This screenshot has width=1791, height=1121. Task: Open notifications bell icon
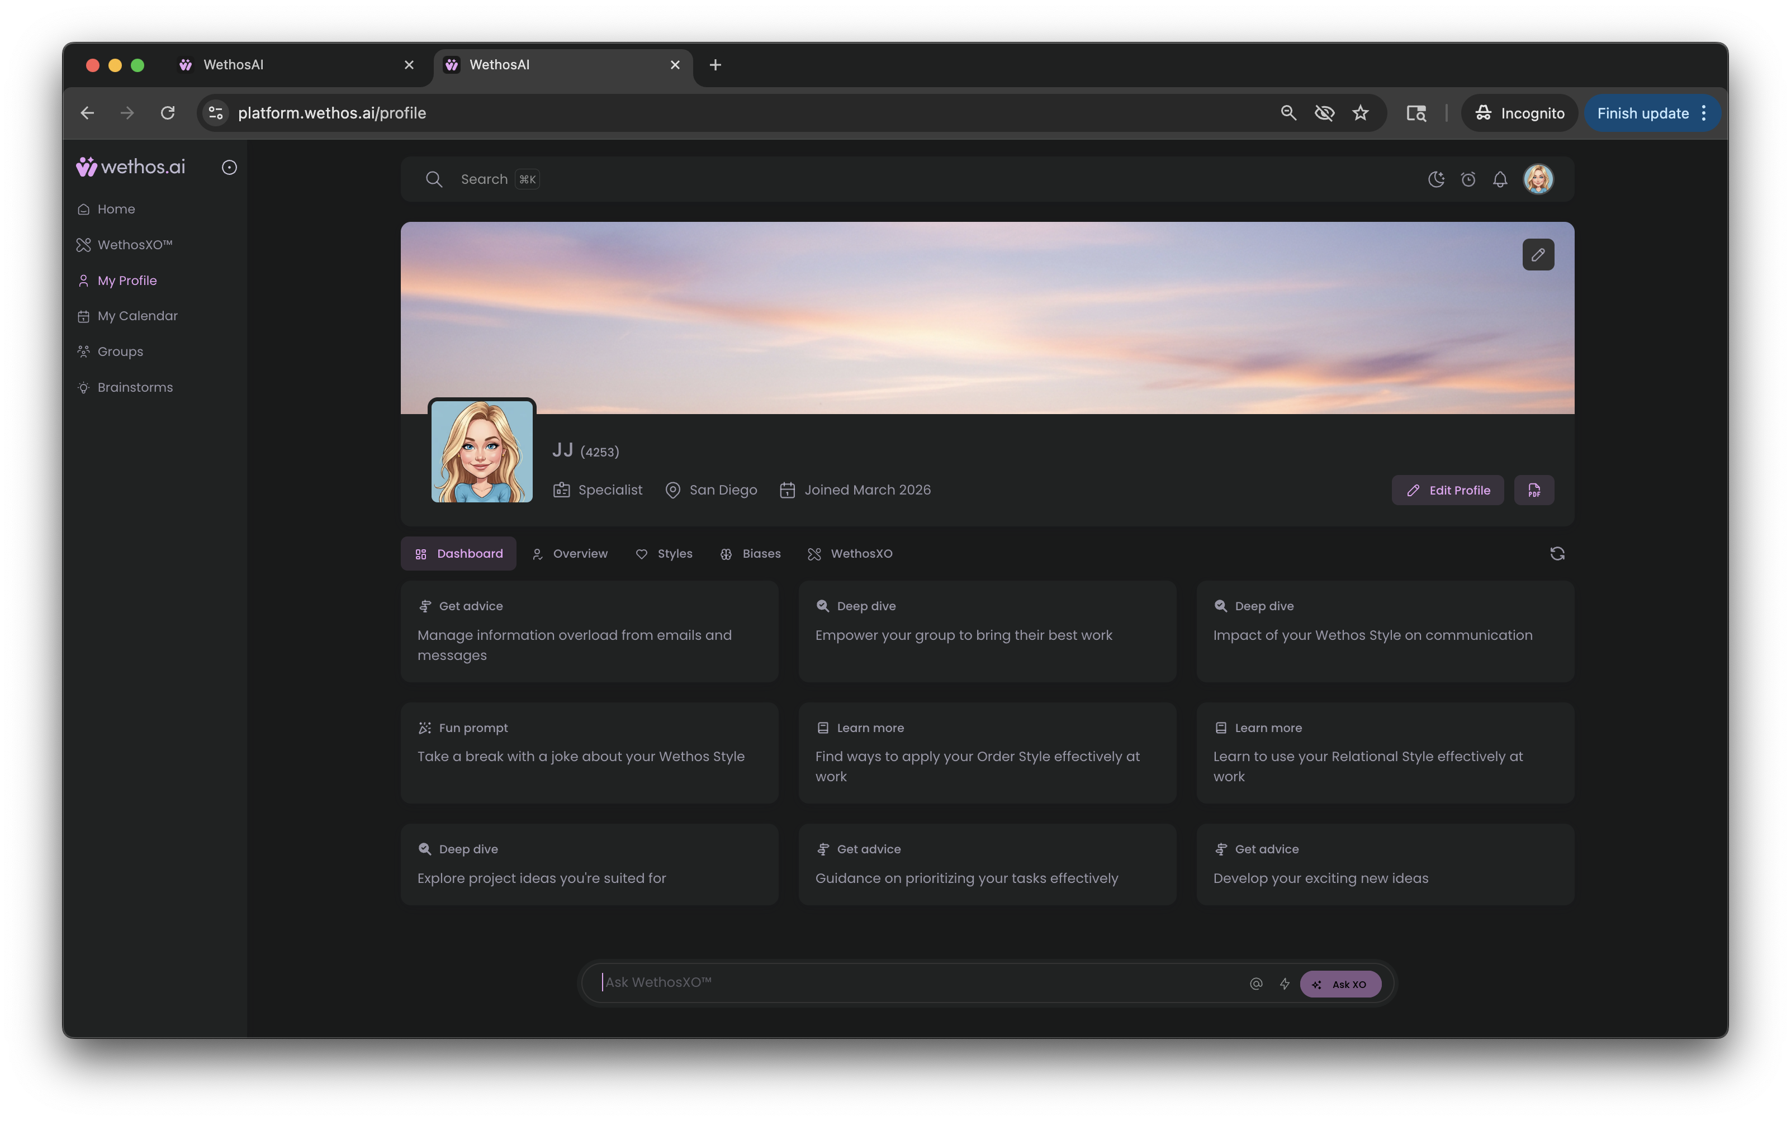(1500, 179)
